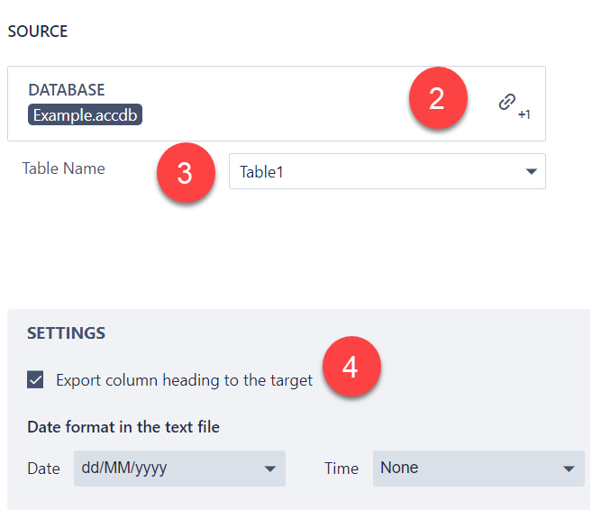592x519 pixels.
Task: Open the Table Name dropdown showing Table1
Action: (x=378, y=171)
